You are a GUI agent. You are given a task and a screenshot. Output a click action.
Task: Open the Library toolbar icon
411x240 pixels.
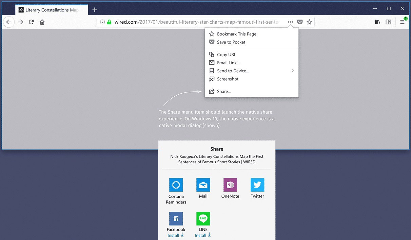pyautogui.click(x=377, y=22)
